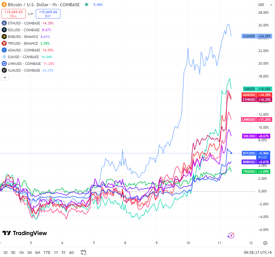Click the 28.00% price axis label
This screenshot has width=275, height=257.
click(263, 13)
